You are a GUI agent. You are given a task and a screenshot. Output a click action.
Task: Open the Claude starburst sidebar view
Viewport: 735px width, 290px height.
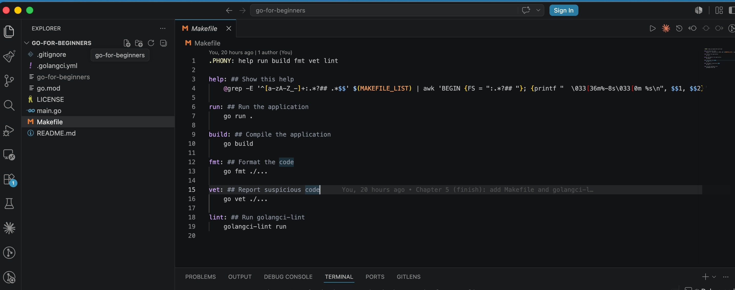[9, 228]
